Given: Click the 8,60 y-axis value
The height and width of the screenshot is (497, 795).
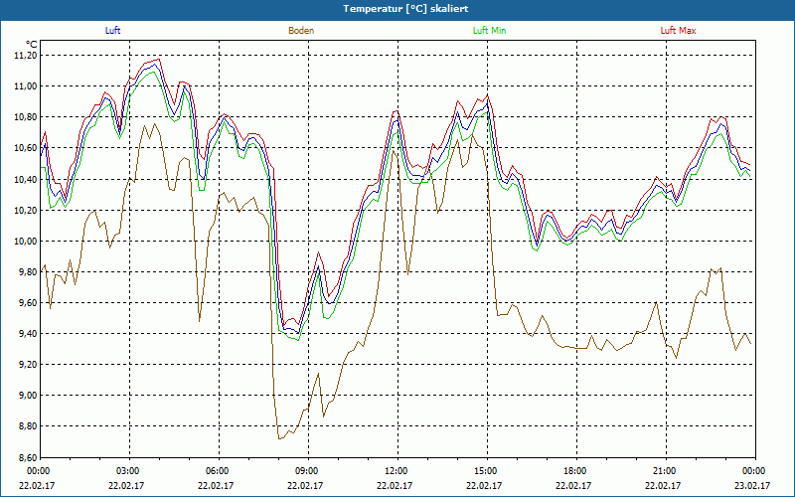Looking at the screenshot, I should point(28,457).
